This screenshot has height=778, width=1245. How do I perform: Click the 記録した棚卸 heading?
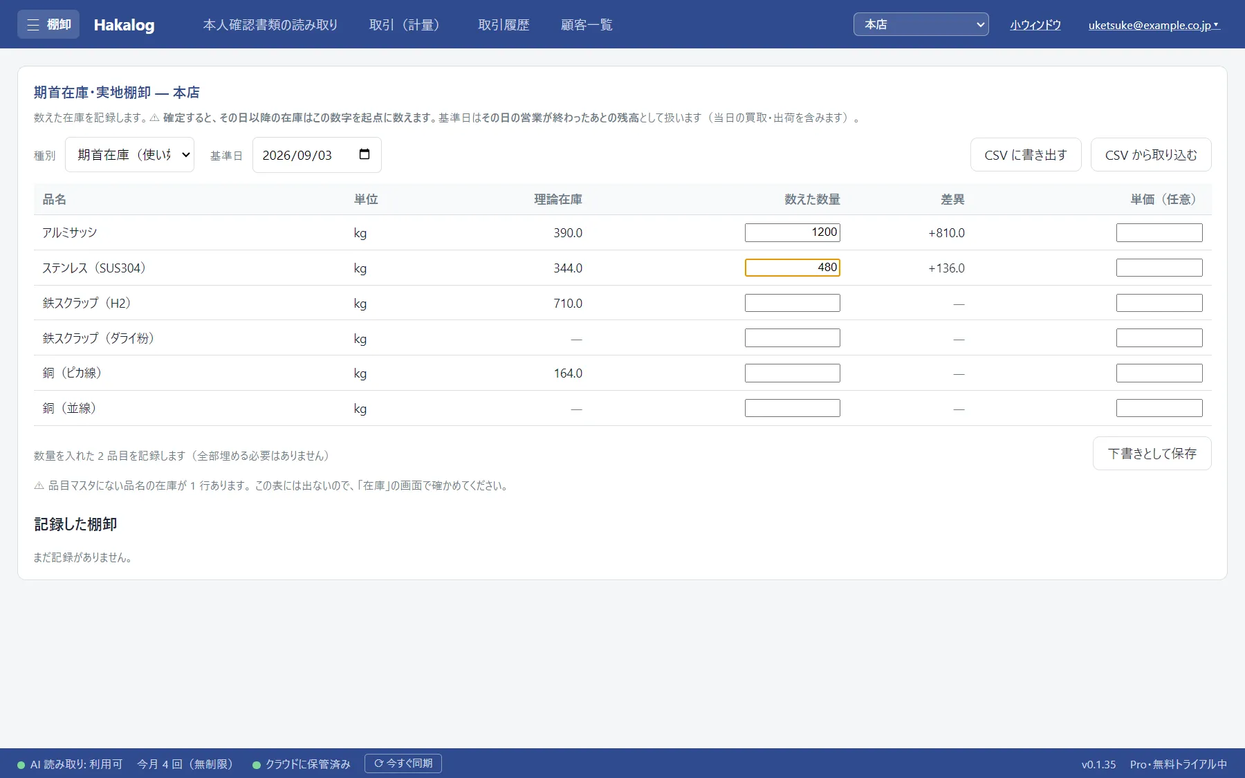pyautogui.click(x=75, y=524)
